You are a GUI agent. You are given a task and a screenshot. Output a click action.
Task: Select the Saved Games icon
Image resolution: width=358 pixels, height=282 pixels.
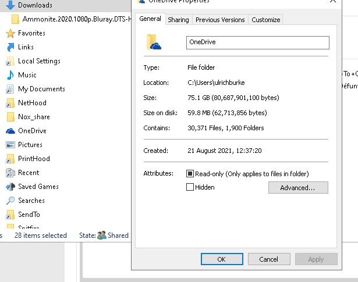pyautogui.click(x=10, y=187)
